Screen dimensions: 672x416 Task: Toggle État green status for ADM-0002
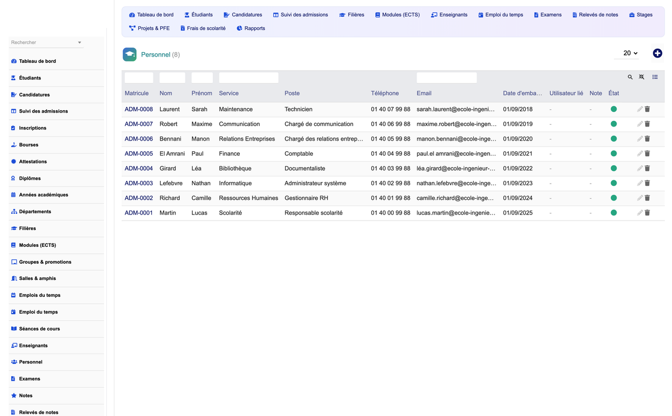614,198
